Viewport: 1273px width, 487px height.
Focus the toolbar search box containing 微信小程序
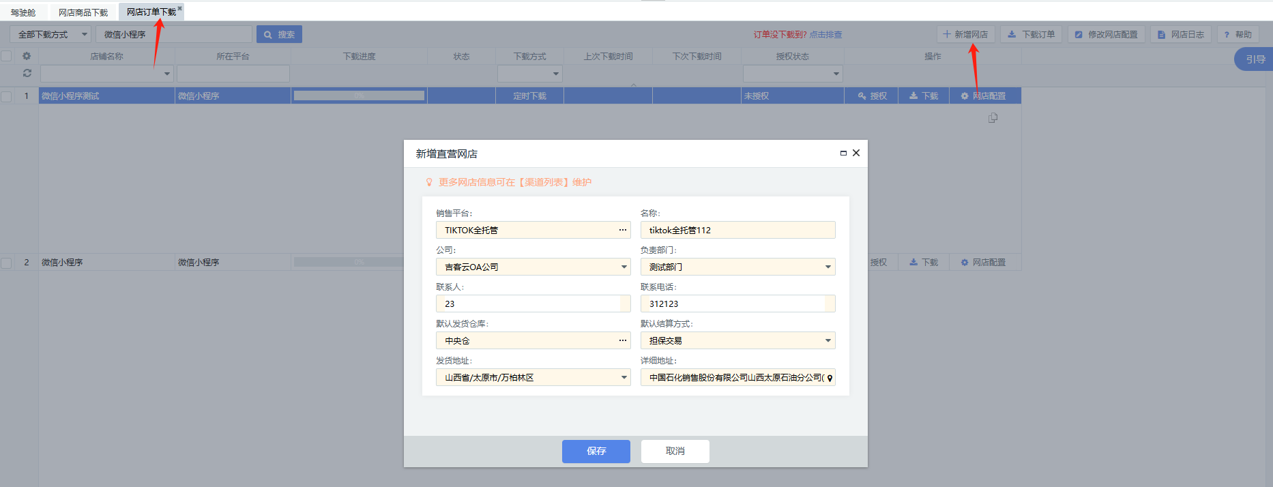pyautogui.click(x=174, y=34)
